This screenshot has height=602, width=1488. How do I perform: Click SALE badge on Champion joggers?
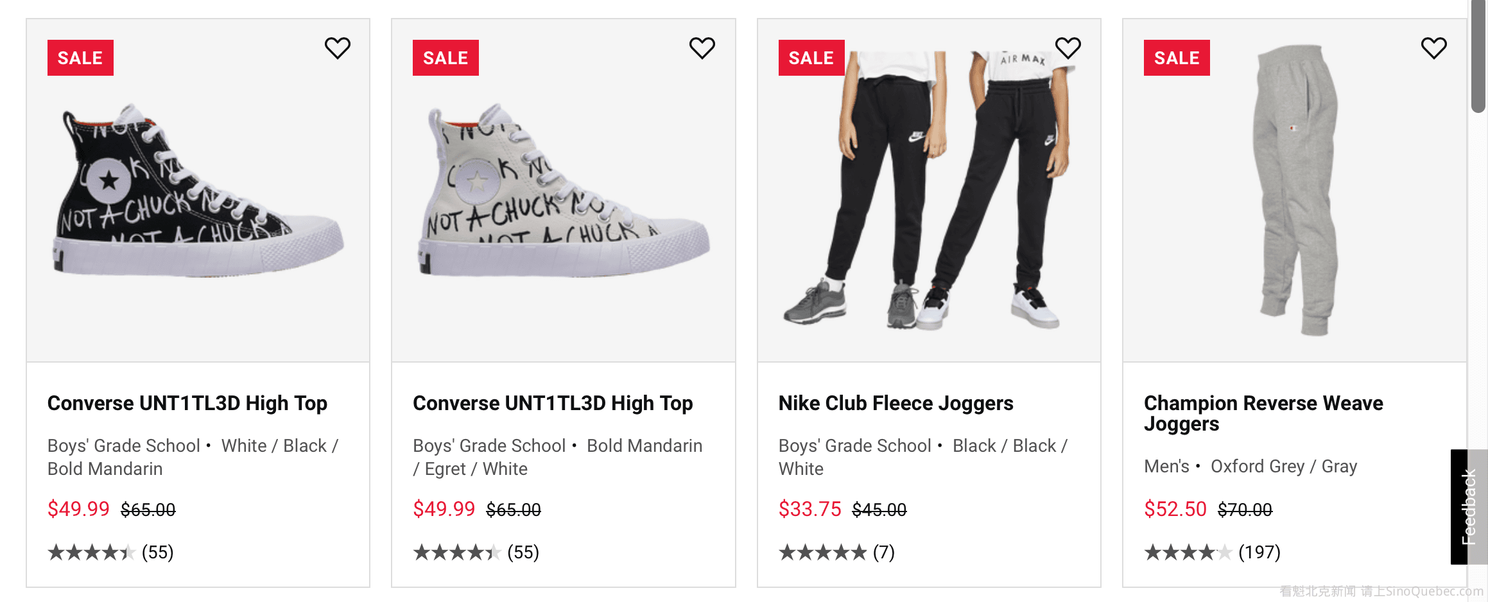coord(1176,58)
